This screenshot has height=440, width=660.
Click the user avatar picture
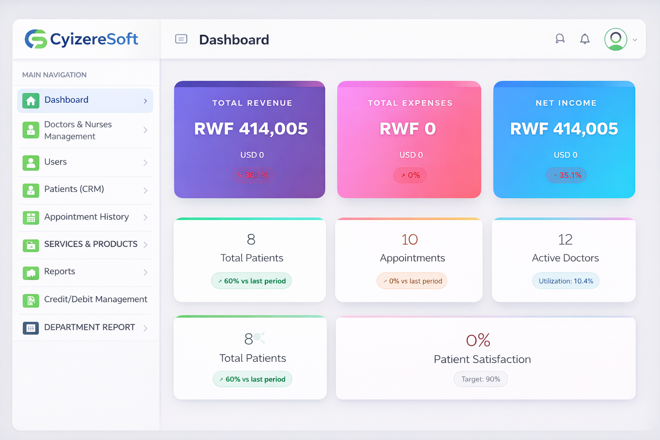(615, 39)
